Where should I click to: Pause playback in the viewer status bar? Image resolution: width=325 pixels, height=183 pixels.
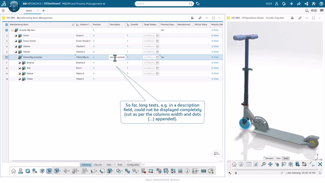(236, 173)
